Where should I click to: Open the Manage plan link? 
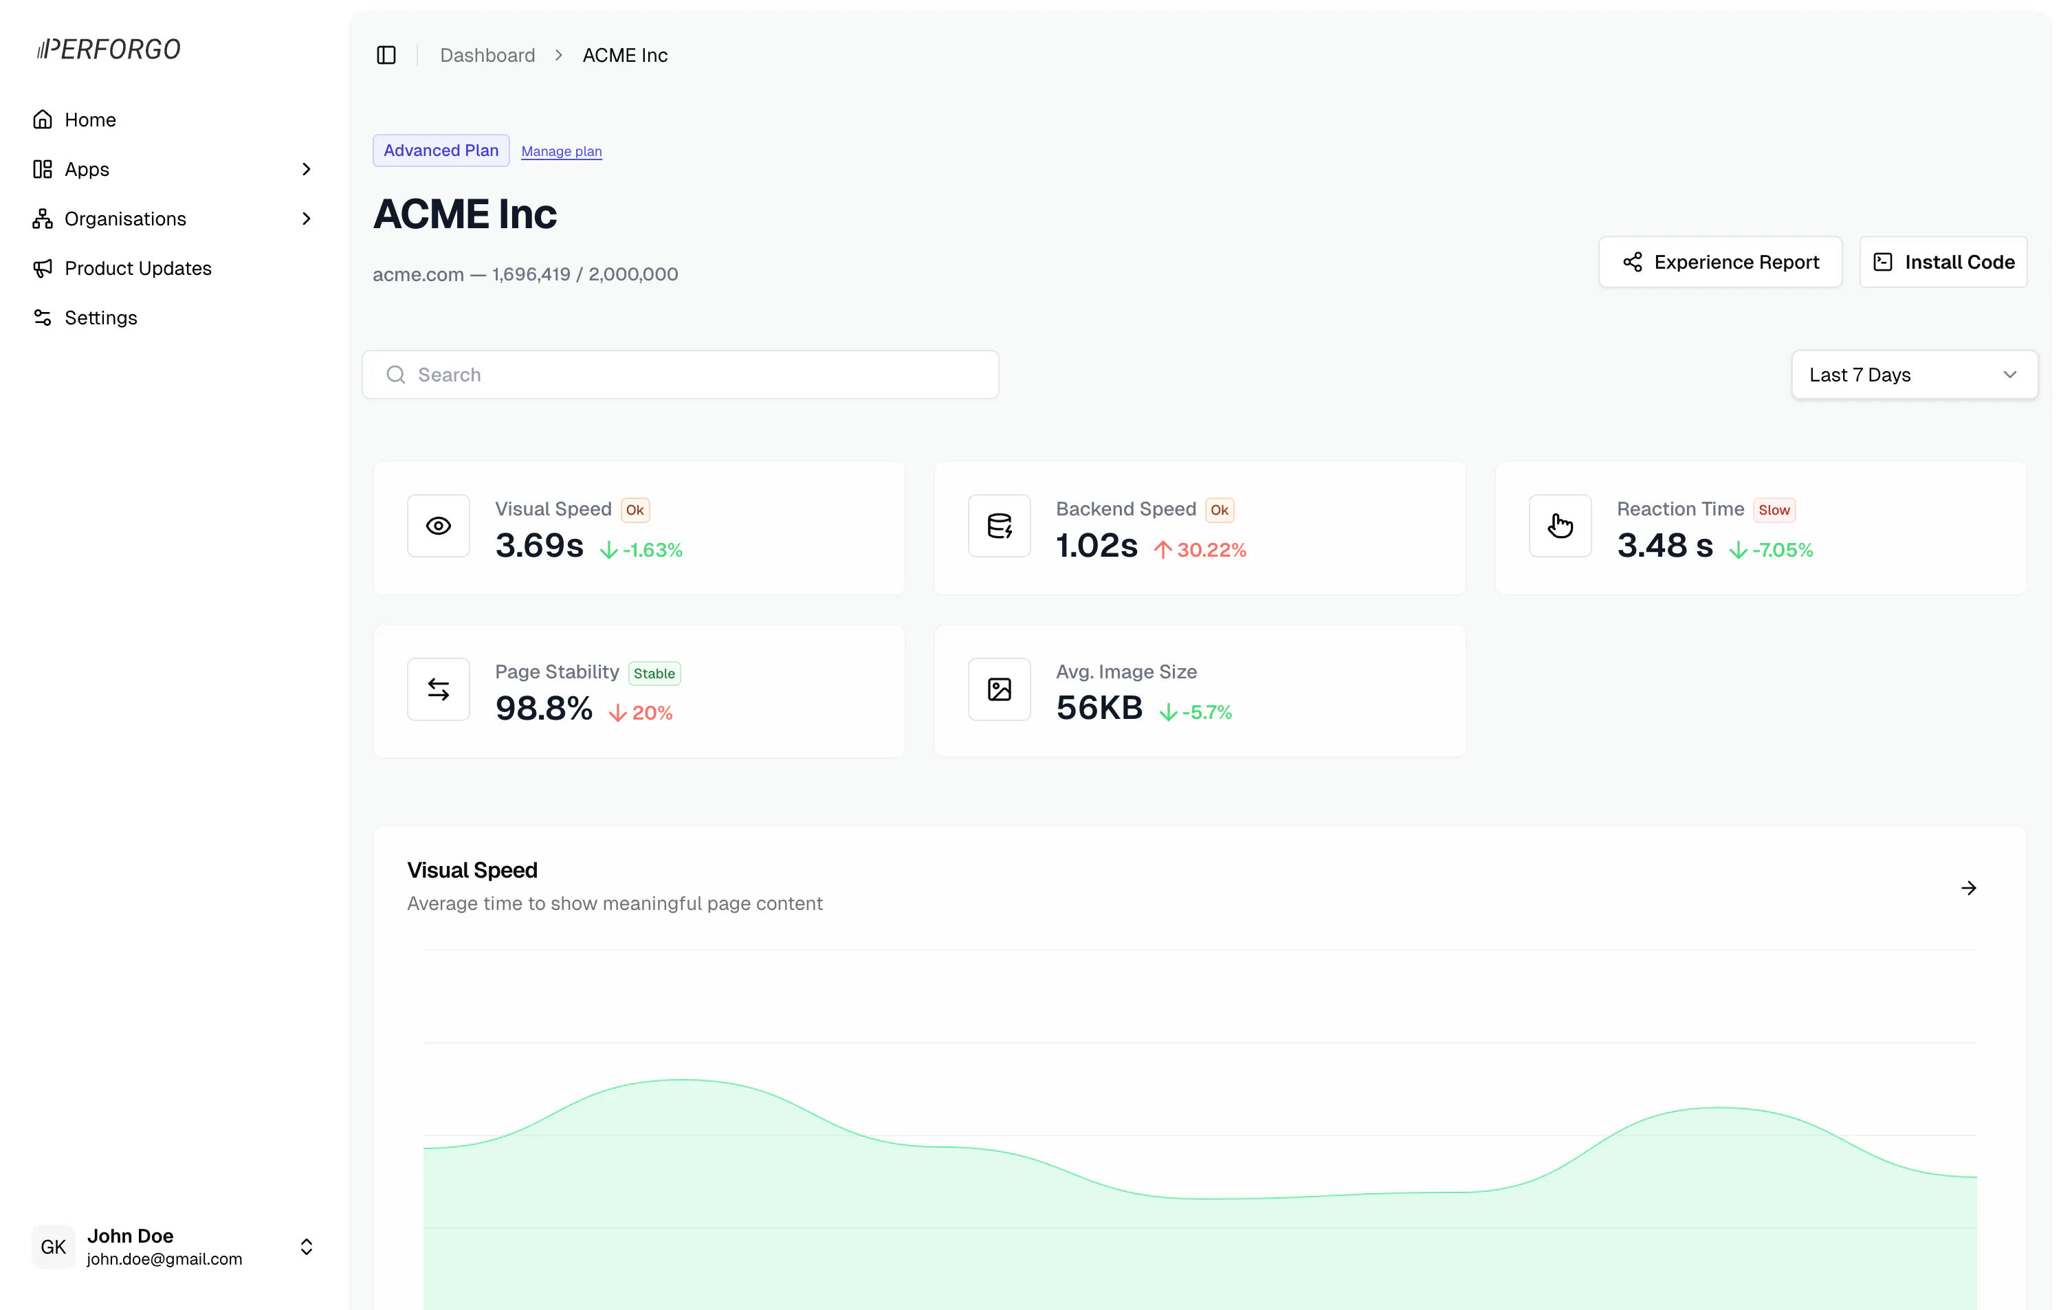(562, 151)
